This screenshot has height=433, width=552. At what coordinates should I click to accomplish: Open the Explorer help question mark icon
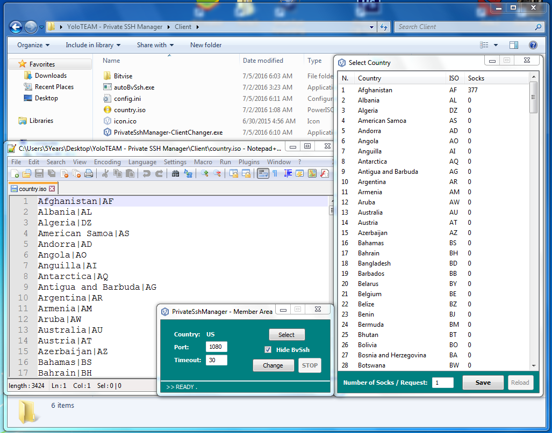coord(533,45)
